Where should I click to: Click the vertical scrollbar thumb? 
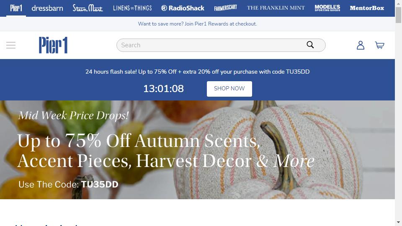(398, 15)
